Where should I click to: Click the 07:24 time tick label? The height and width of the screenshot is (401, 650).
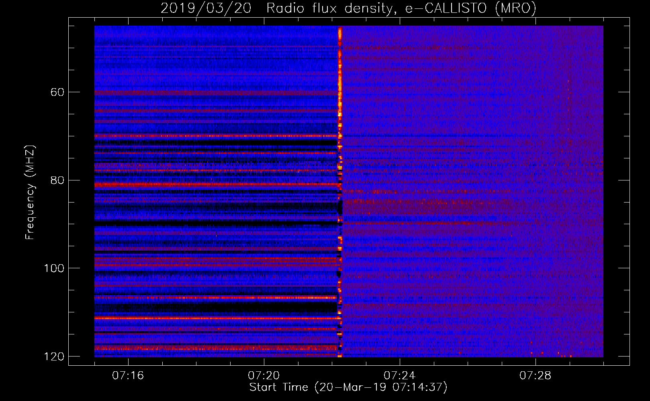click(400, 376)
